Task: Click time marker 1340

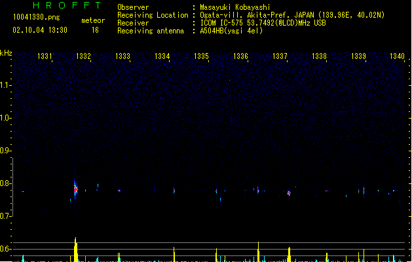Action: tap(398, 56)
